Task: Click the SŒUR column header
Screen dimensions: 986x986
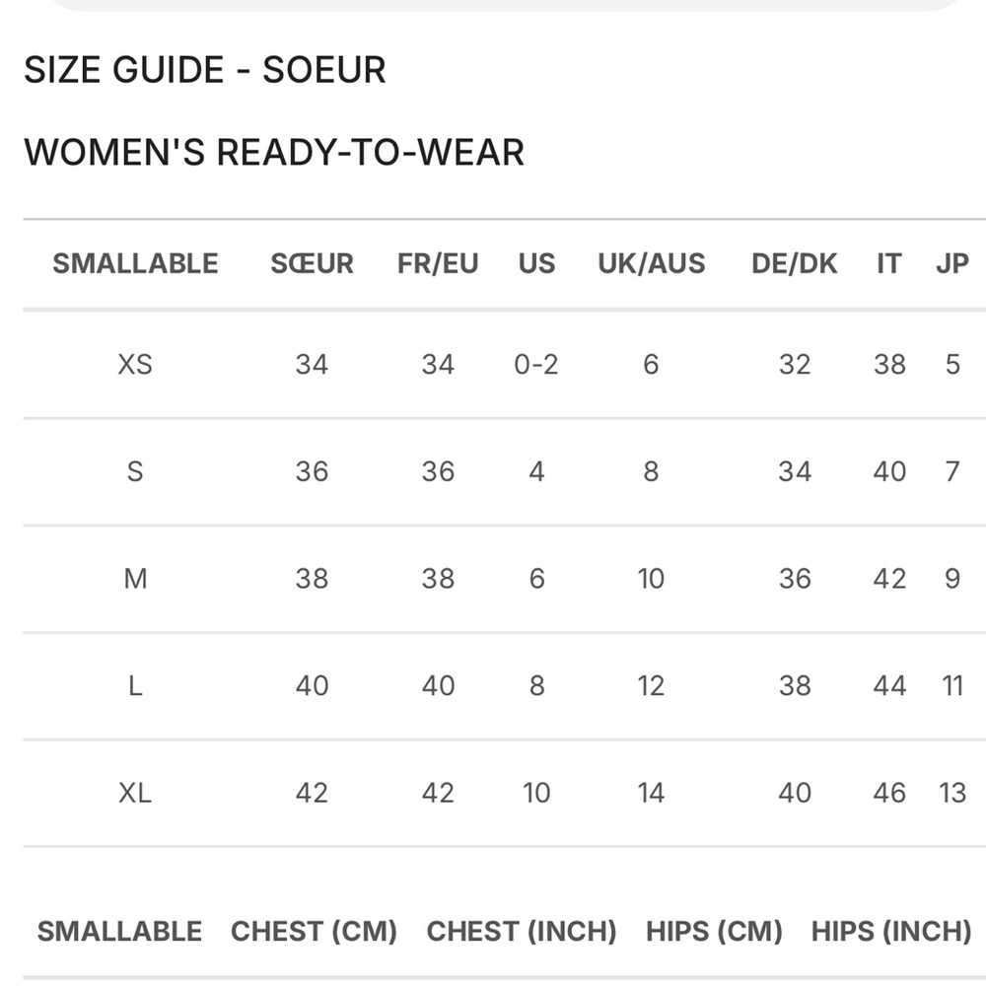Action: coord(312,263)
